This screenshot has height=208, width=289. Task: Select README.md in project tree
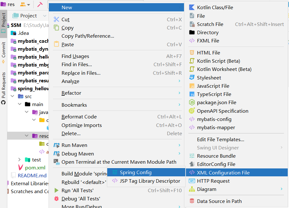pos(32,175)
